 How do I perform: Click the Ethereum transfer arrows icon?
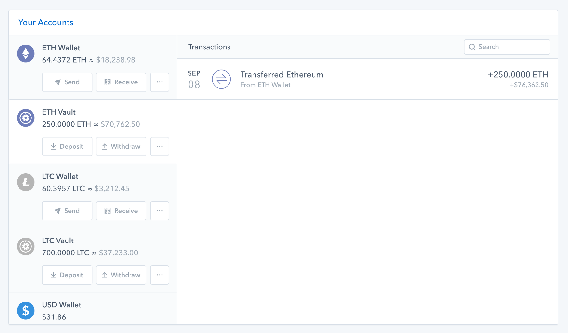pos(221,79)
